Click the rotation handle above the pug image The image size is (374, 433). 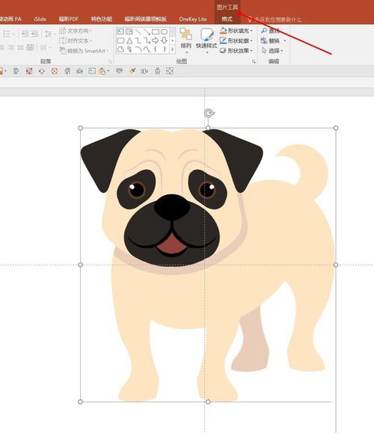[209, 113]
